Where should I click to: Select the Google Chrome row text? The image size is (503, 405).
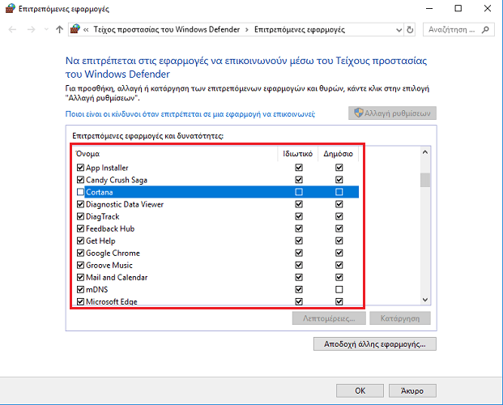pos(113,254)
